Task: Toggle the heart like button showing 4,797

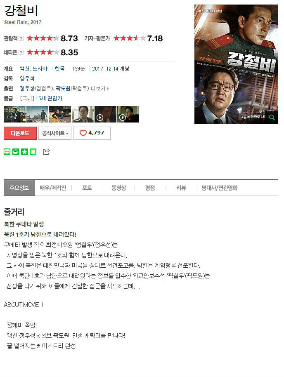Action: [92, 133]
